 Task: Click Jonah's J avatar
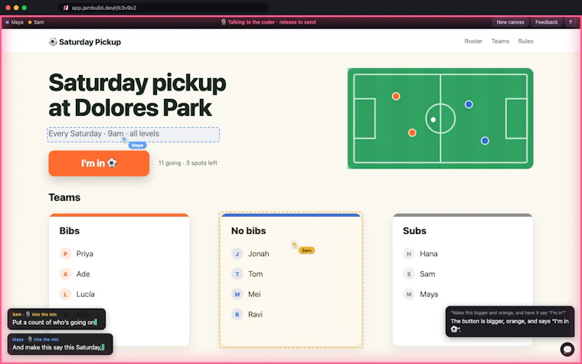[237, 254]
